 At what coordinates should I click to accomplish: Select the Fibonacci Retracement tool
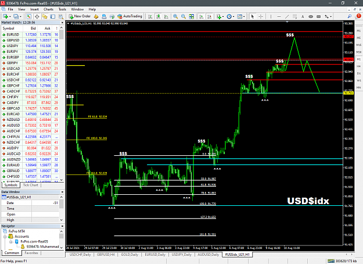tap(294, 16)
